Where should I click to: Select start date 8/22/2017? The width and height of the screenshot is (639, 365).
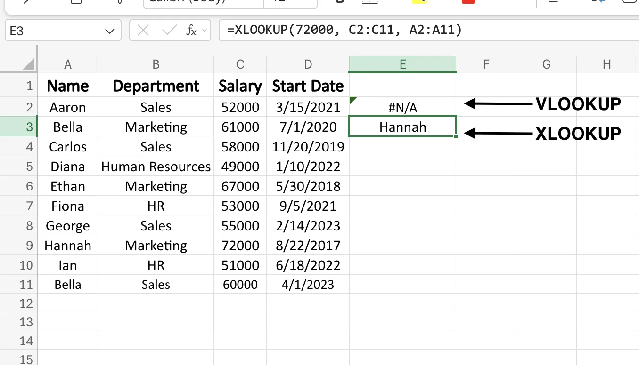click(x=308, y=246)
